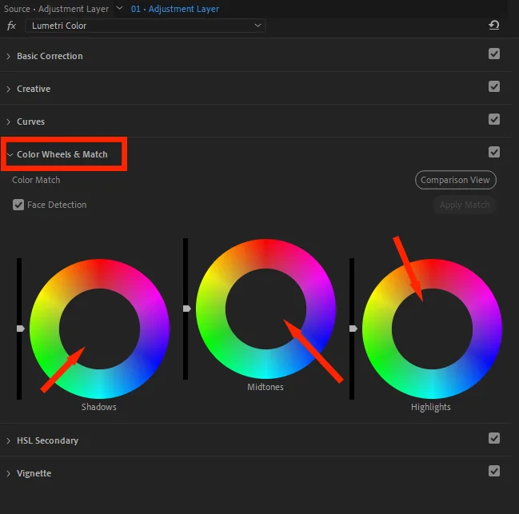Disable the Vignette checkbox

coord(494,471)
